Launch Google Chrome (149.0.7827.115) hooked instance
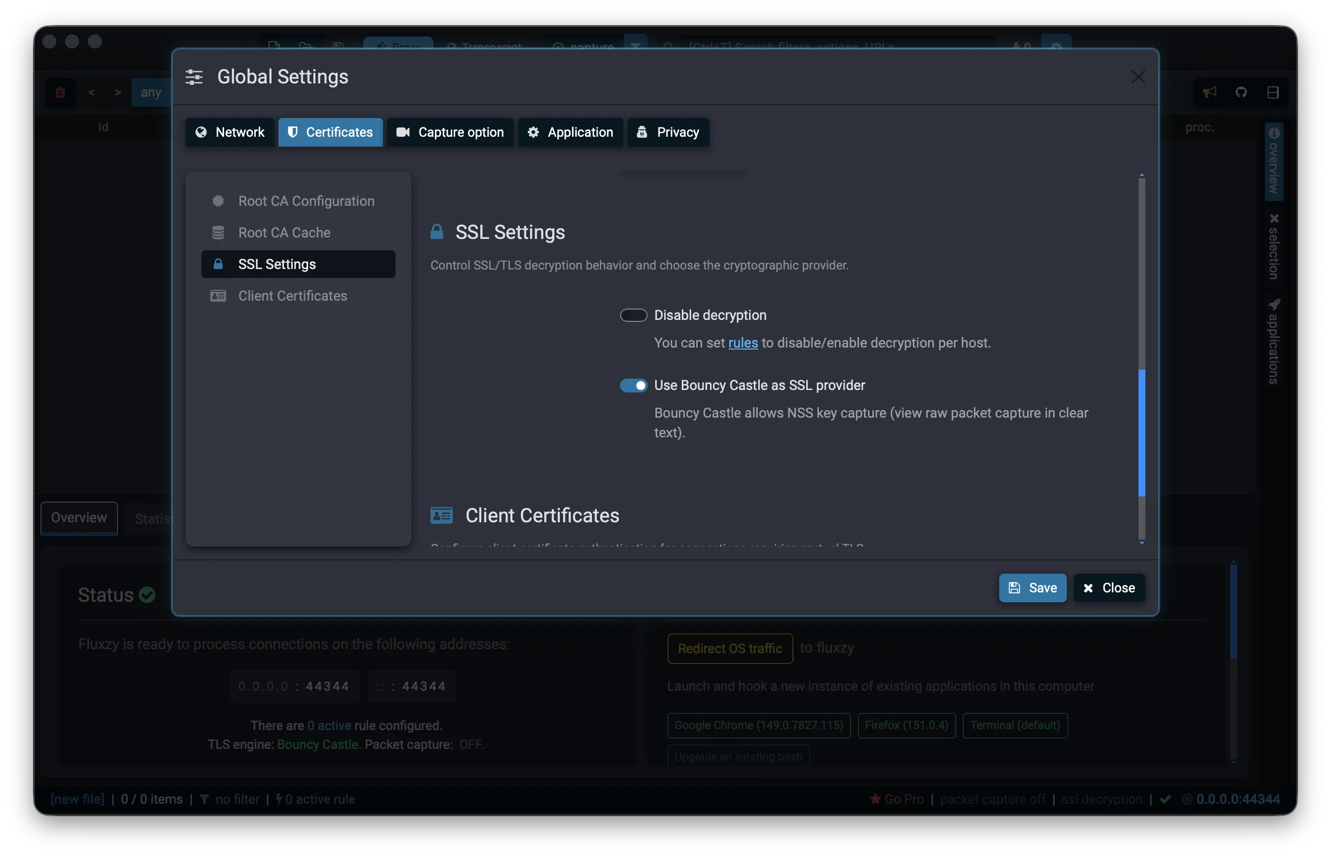The width and height of the screenshot is (1331, 857). [758, 725]
